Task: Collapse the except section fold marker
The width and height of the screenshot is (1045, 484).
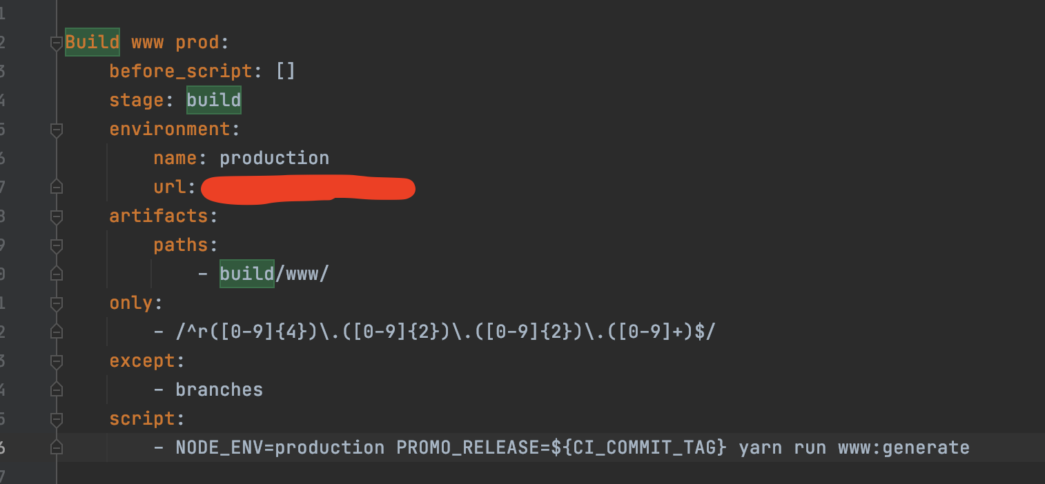Action: coord(57,361)
